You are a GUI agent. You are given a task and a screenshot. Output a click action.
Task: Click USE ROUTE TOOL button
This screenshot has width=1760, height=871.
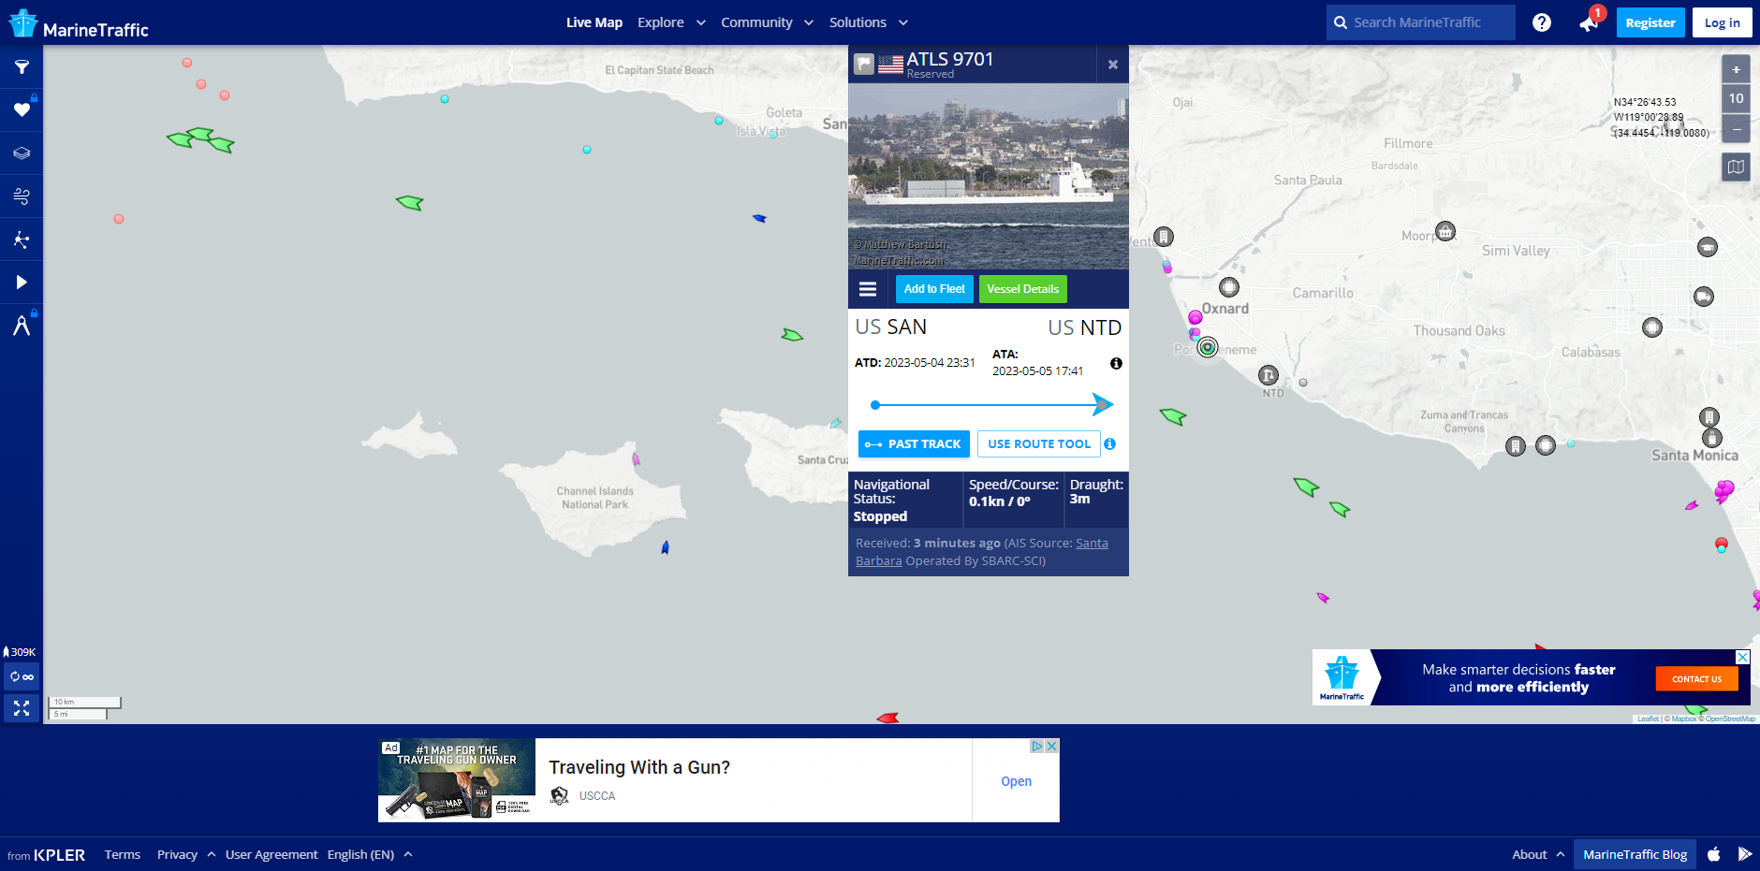click(1039, 443)
